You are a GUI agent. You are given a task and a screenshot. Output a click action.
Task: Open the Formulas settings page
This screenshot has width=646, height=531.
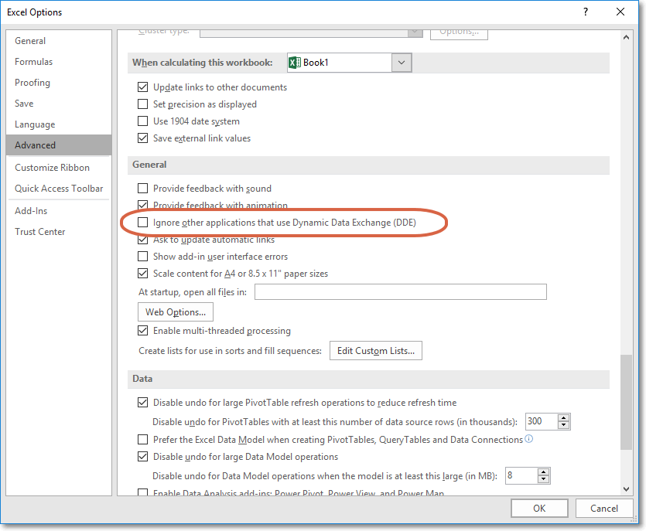33,61
